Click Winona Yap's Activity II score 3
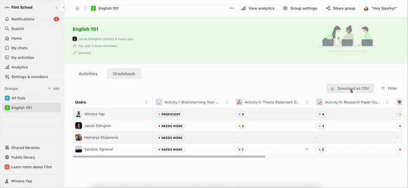This screenshot has height=188, width=408. click(241, 114)
